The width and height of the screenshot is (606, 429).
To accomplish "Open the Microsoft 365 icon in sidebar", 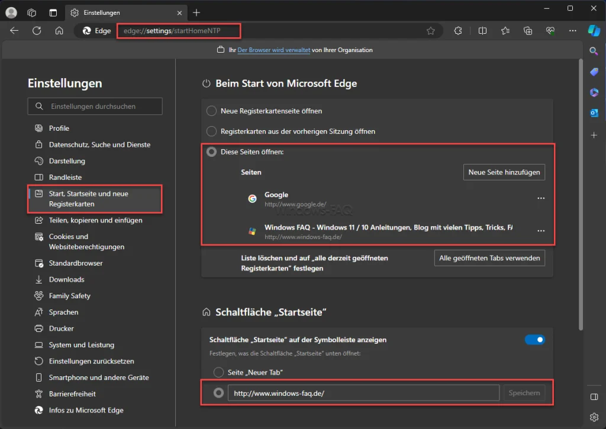I will pyautogui.click(x=594, y=92).
